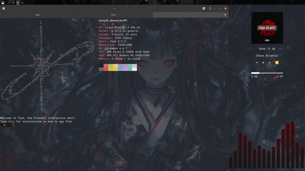Open the terminal three-dot menu
Screen dimensions: 305x171
210,8
